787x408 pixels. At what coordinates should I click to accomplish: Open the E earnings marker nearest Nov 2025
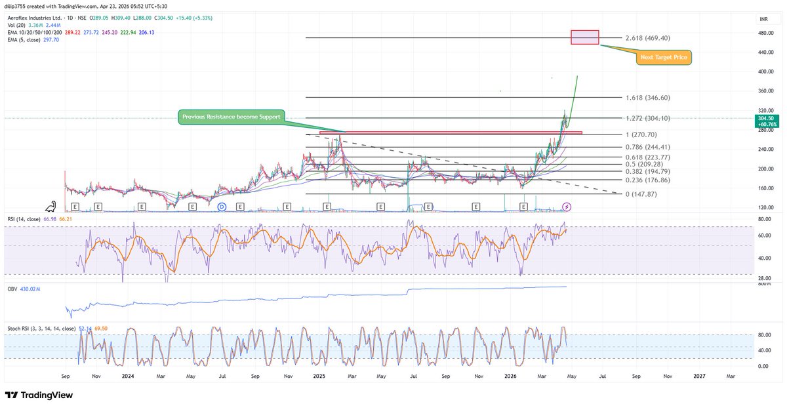[x=475, y=207]
